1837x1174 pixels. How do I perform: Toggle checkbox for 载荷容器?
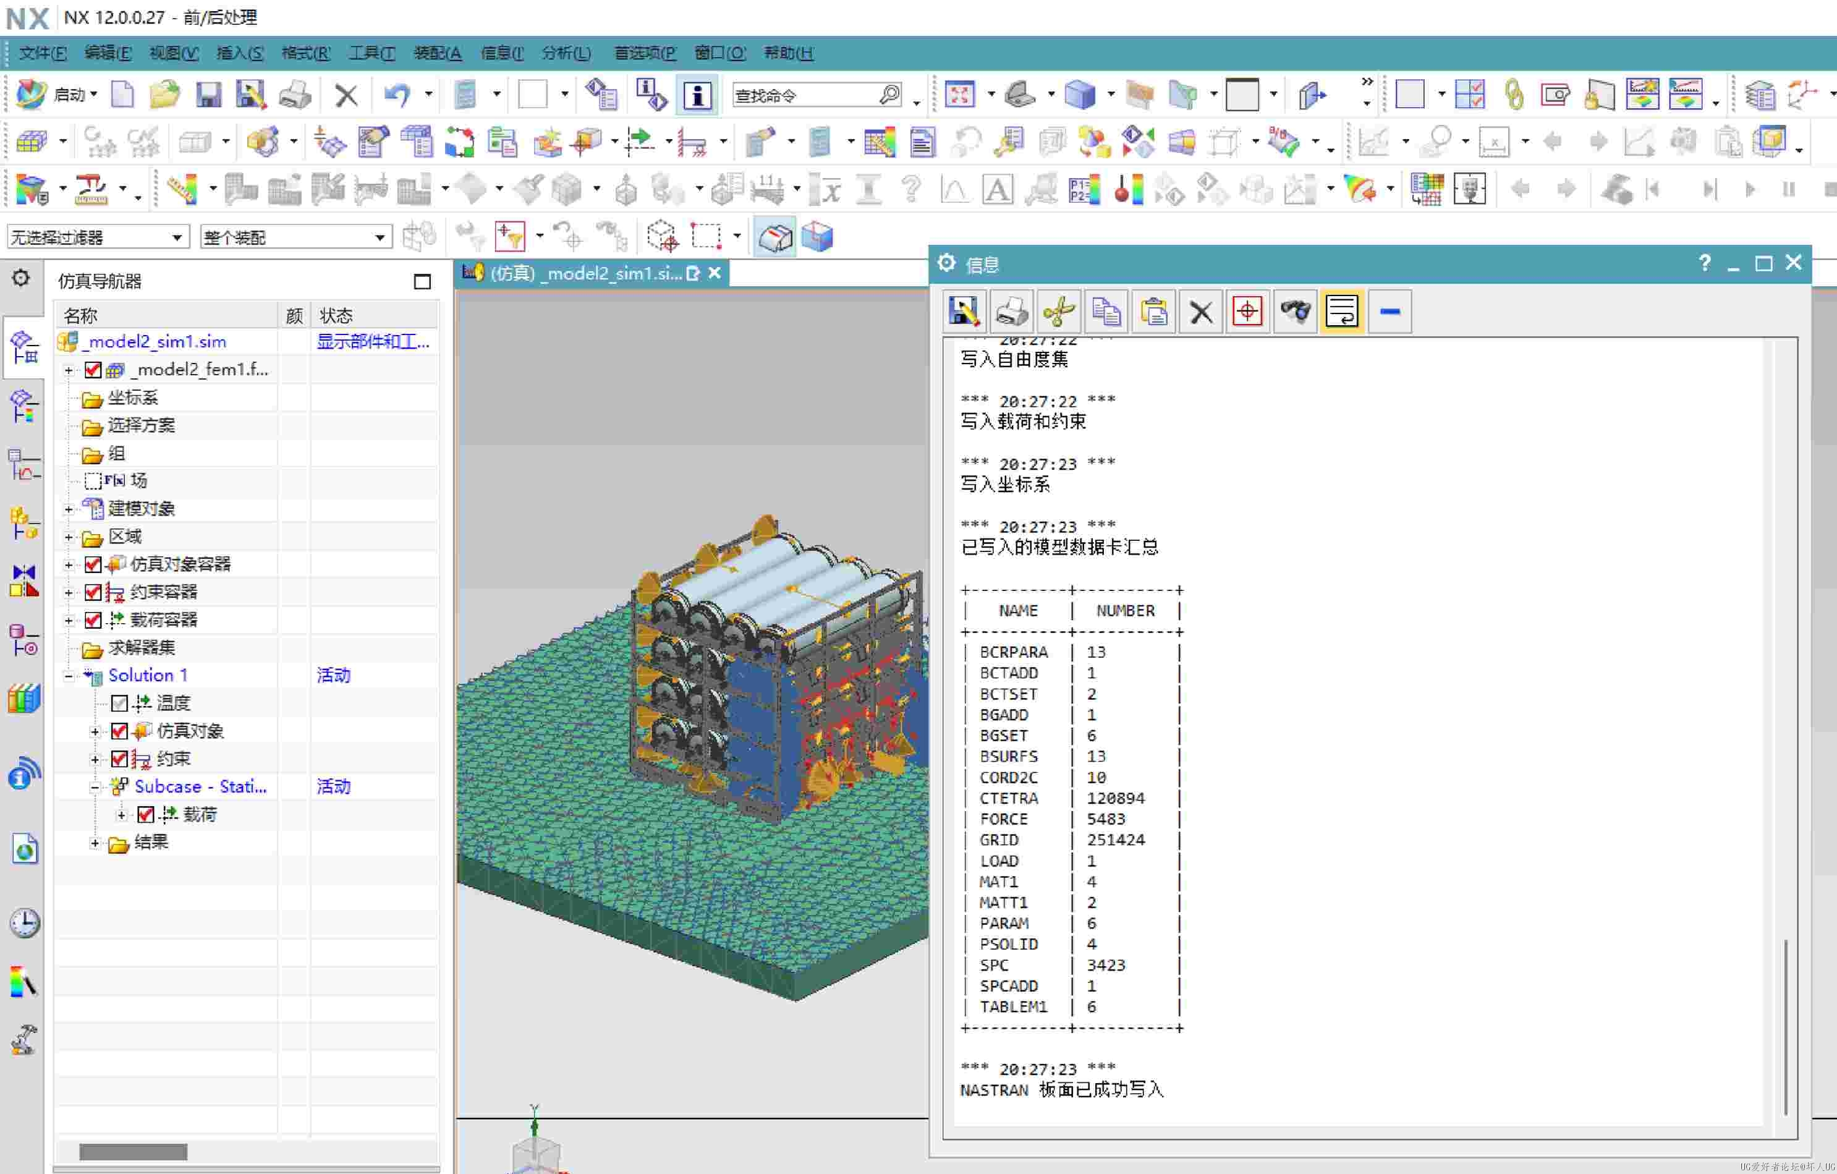[x=93, y=620]
